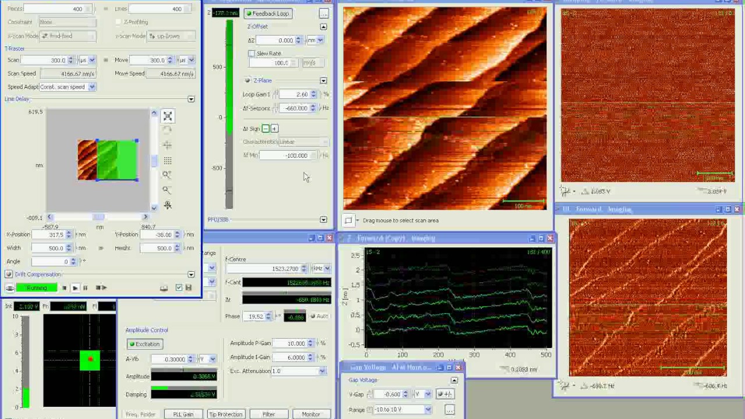745x419 pixels.
Task: Click the scan-area selection icon under topography image
Action: pyautogui.click(x=348, y=221)
